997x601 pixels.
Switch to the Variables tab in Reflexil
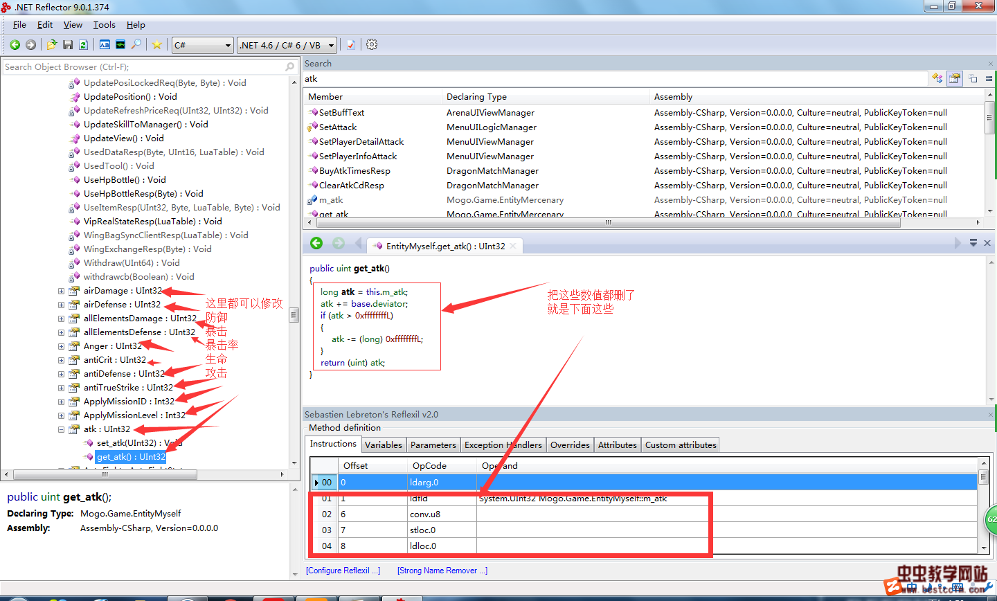click(383, 445)
